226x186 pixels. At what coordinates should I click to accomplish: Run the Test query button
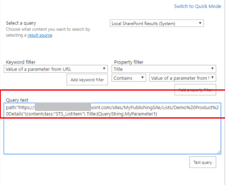203,162
